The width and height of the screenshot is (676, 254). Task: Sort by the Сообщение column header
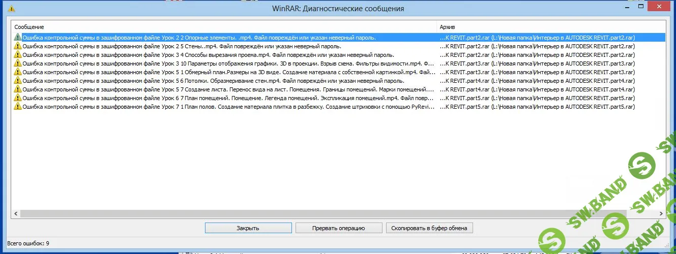224,26
